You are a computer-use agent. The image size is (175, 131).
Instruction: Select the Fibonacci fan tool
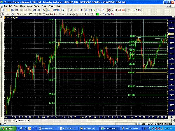40,14
